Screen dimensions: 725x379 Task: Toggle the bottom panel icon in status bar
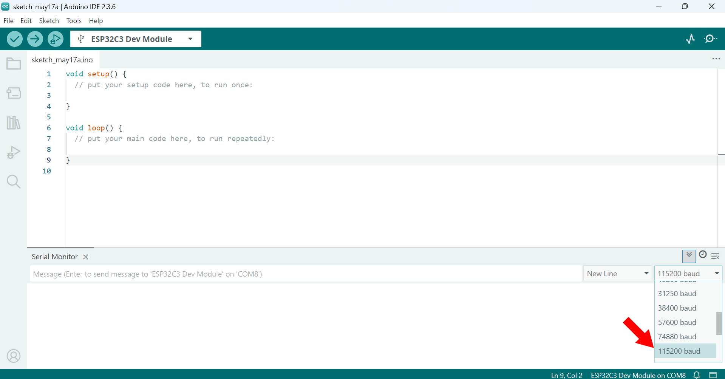[x=713, y=375]
